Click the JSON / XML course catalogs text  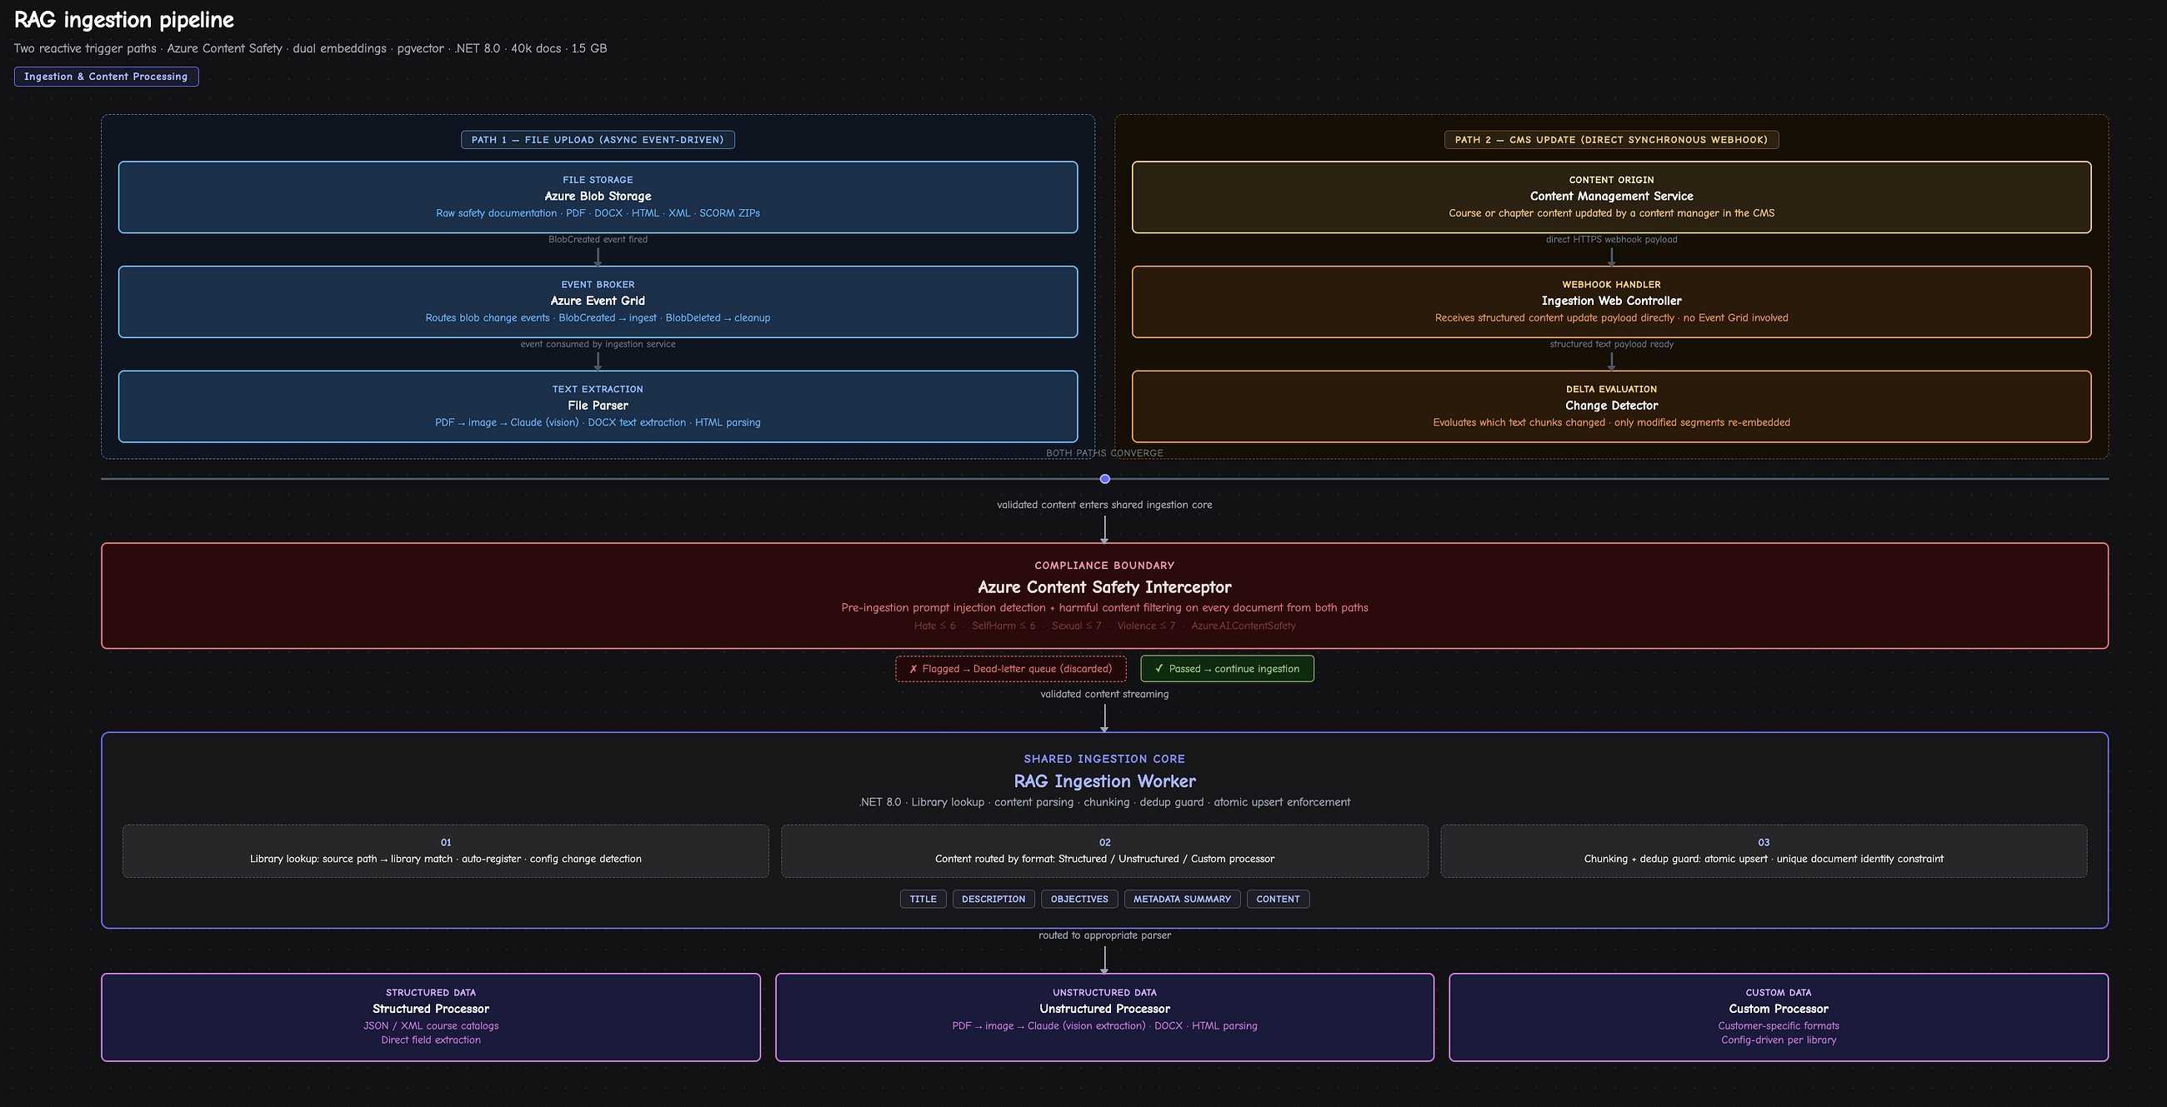click(x=431, y=1025)
